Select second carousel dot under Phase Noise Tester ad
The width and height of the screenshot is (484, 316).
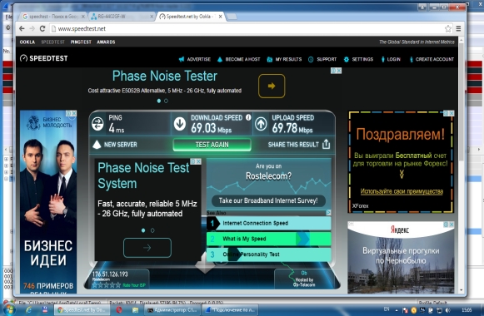166,101
